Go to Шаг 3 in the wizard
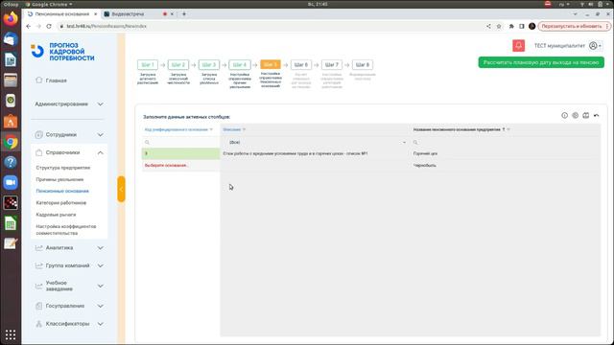The height and width of the screenshot is (345, 614). pyautogui.click(x=209, y=64)
